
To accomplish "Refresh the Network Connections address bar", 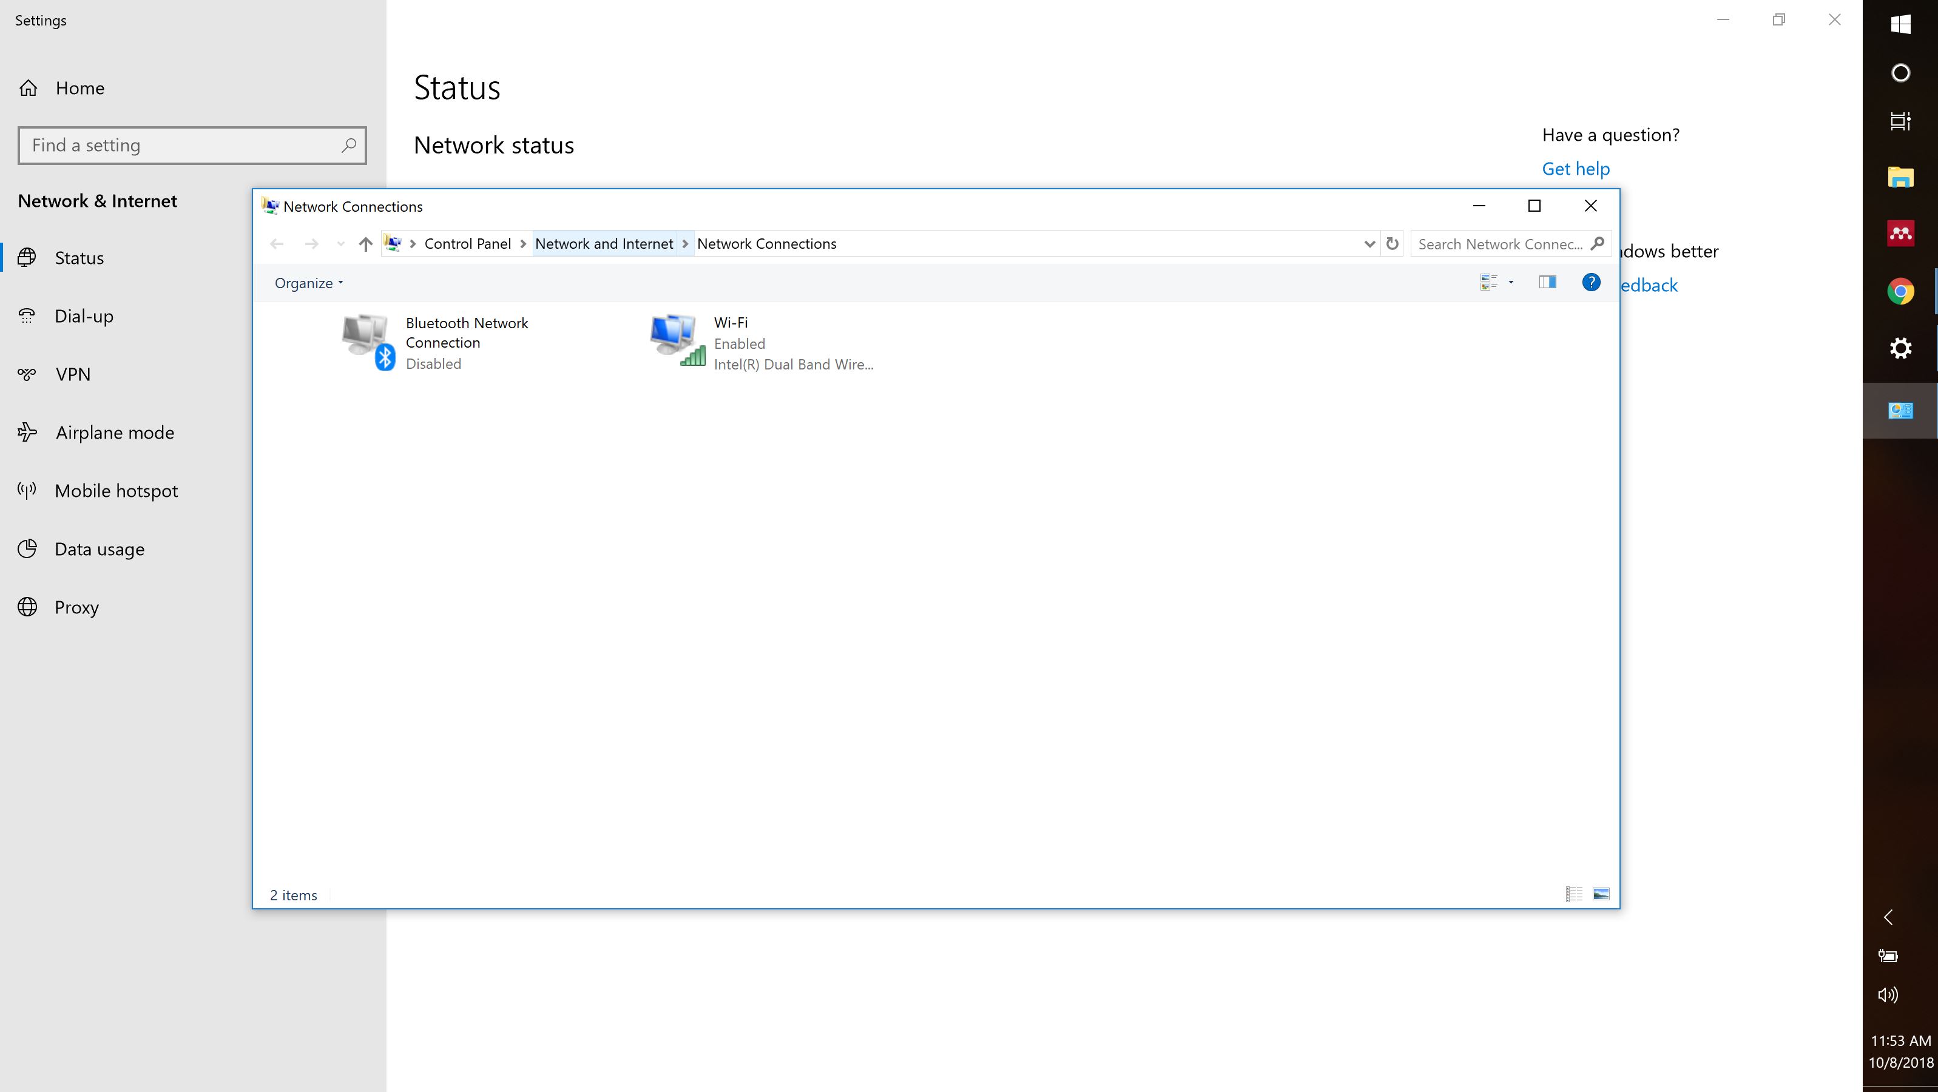I will click(x=1392, y=244).
